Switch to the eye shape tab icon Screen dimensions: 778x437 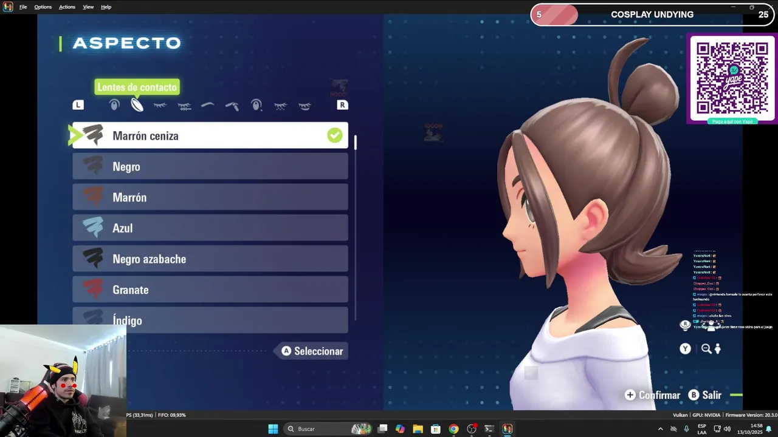click(114, 105)
